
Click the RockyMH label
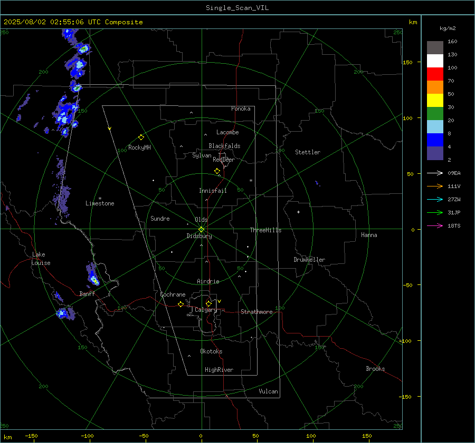pyautogui.click(x=139, y=147)
